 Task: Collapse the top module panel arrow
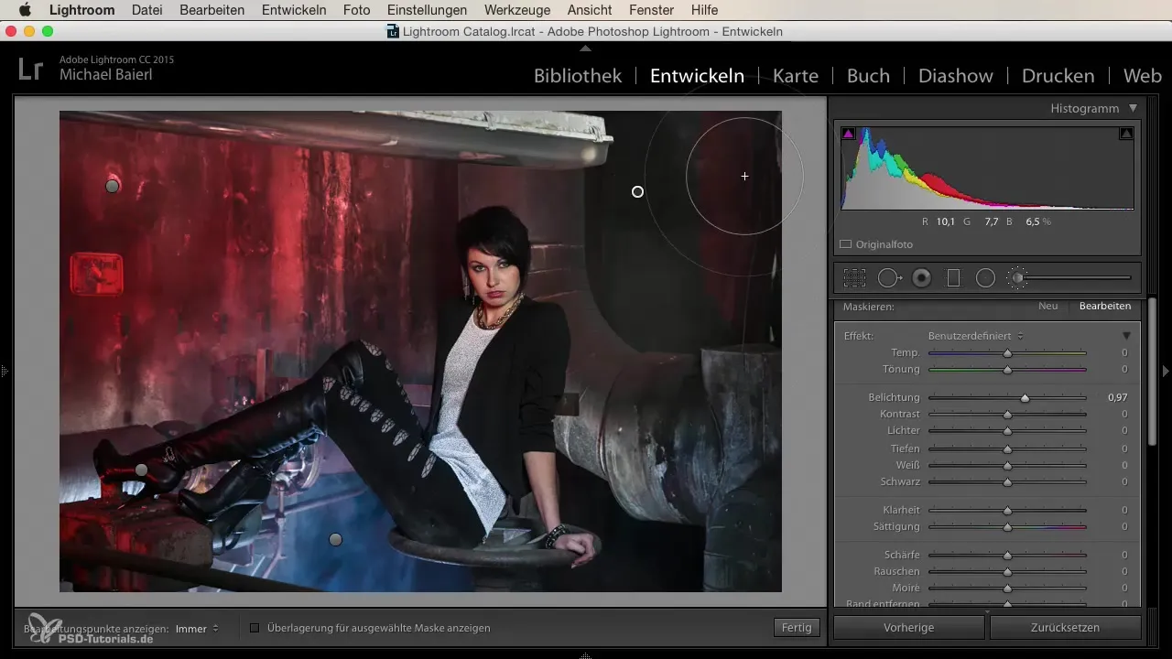pos(586,48)
